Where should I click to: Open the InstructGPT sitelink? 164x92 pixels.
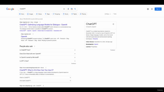tap(23, 31)
